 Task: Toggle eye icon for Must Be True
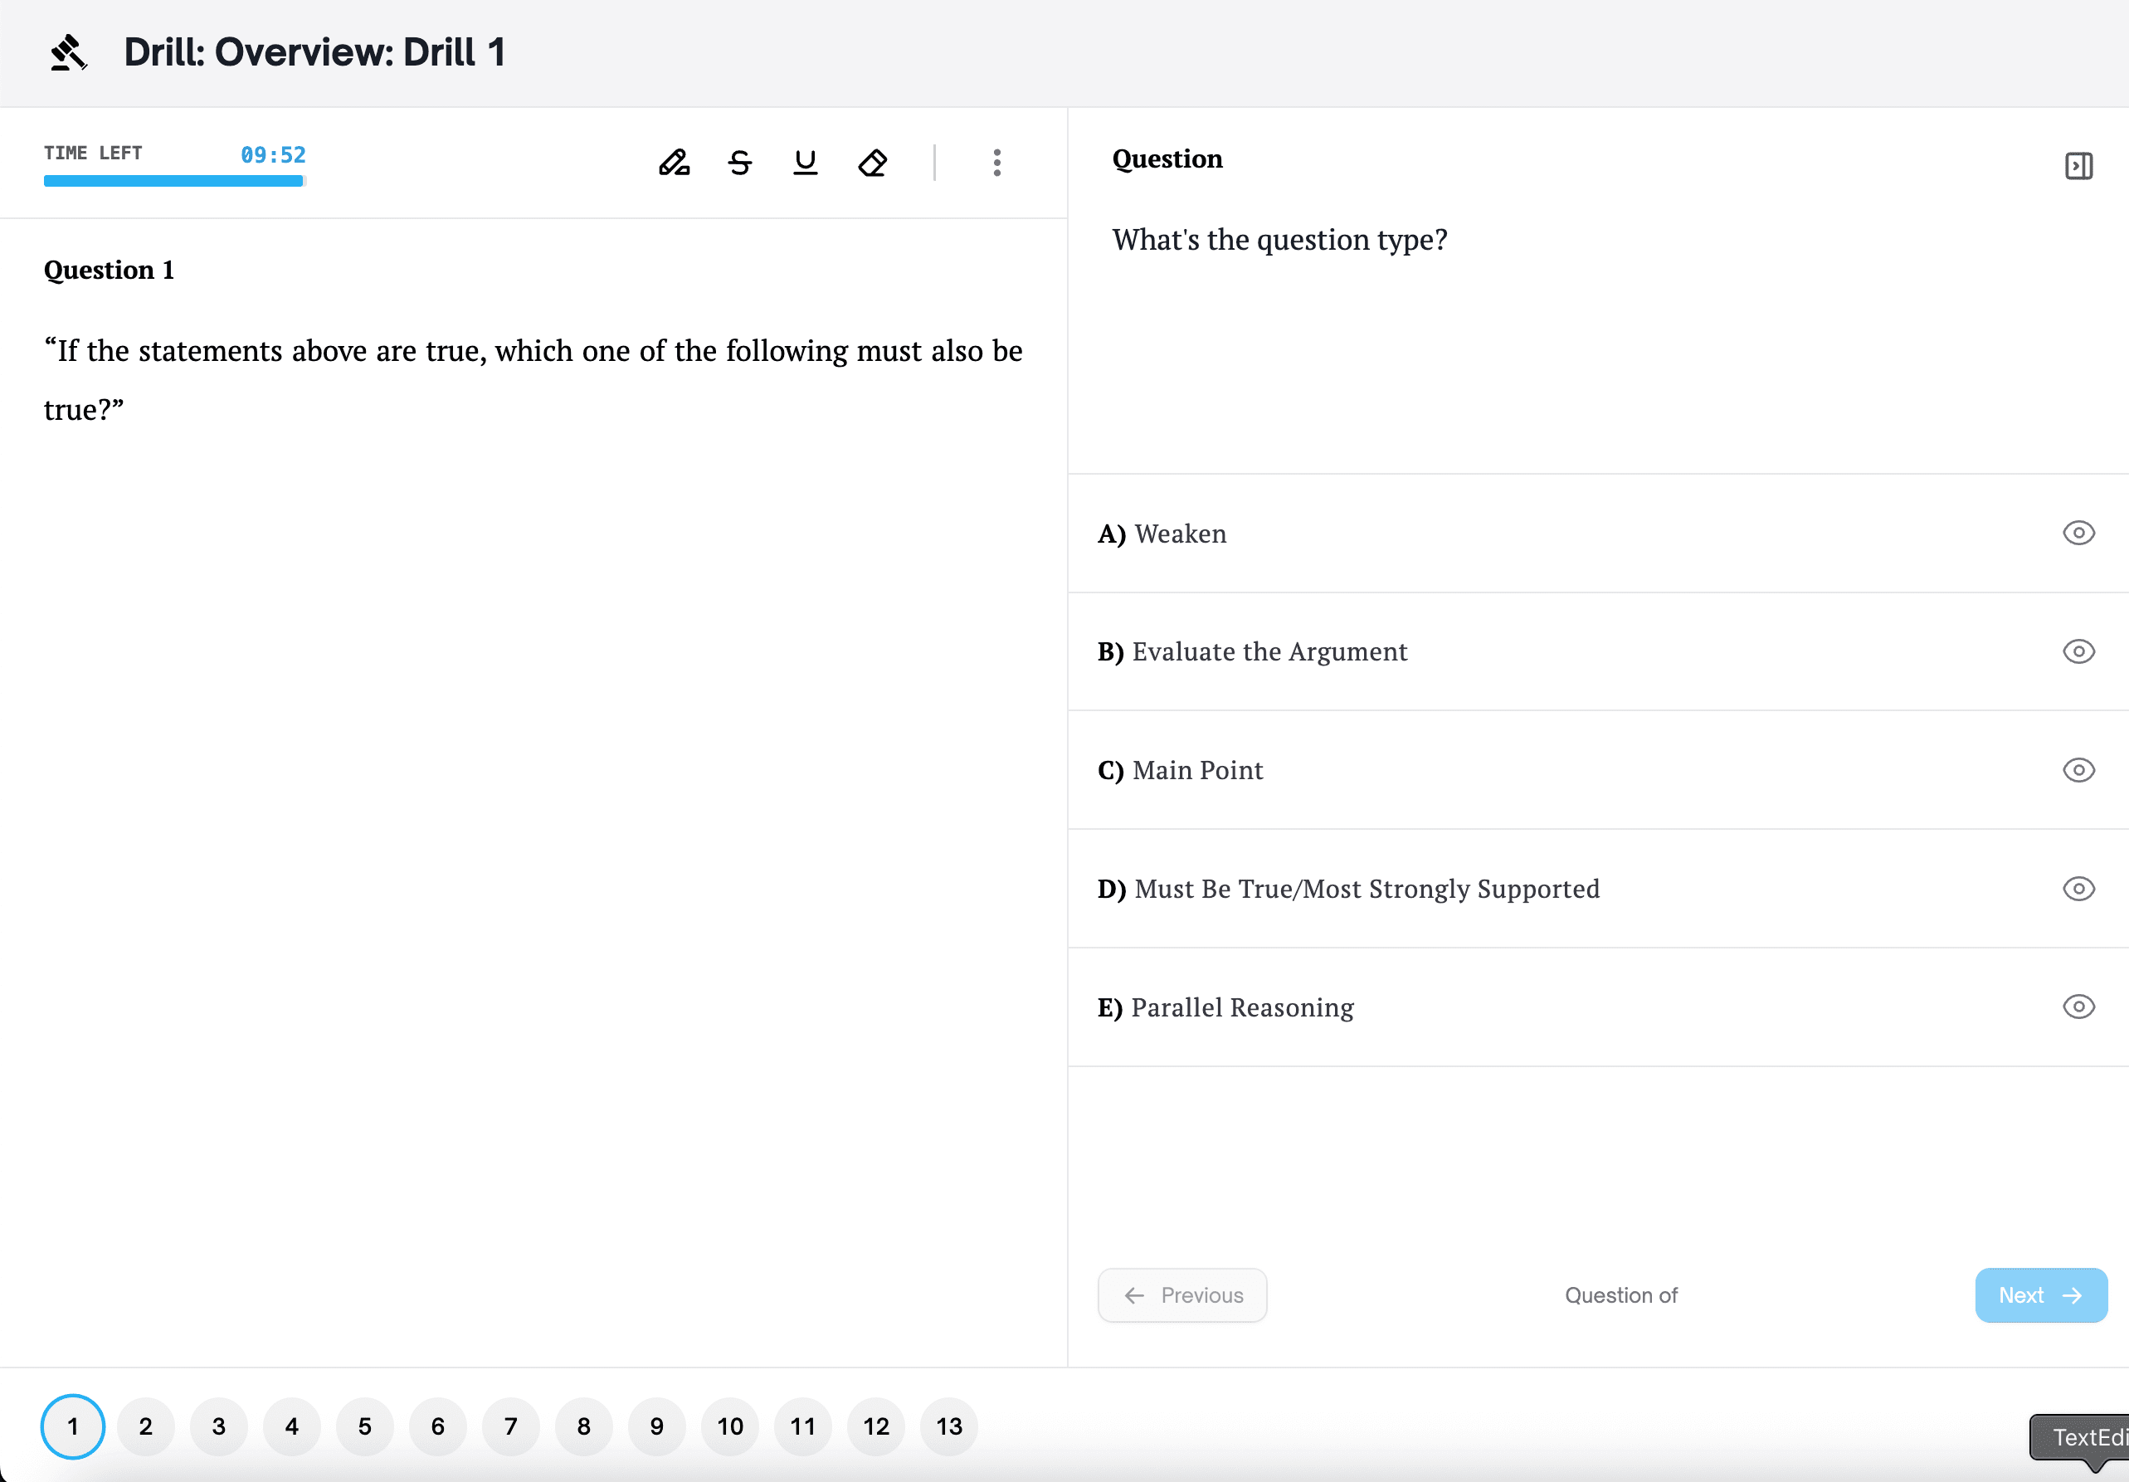click(2078, 890)
